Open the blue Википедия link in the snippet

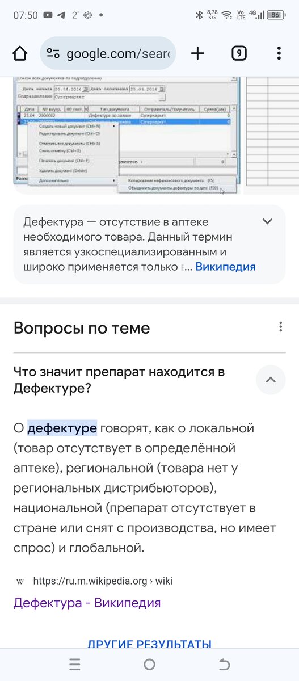point(226,267)
